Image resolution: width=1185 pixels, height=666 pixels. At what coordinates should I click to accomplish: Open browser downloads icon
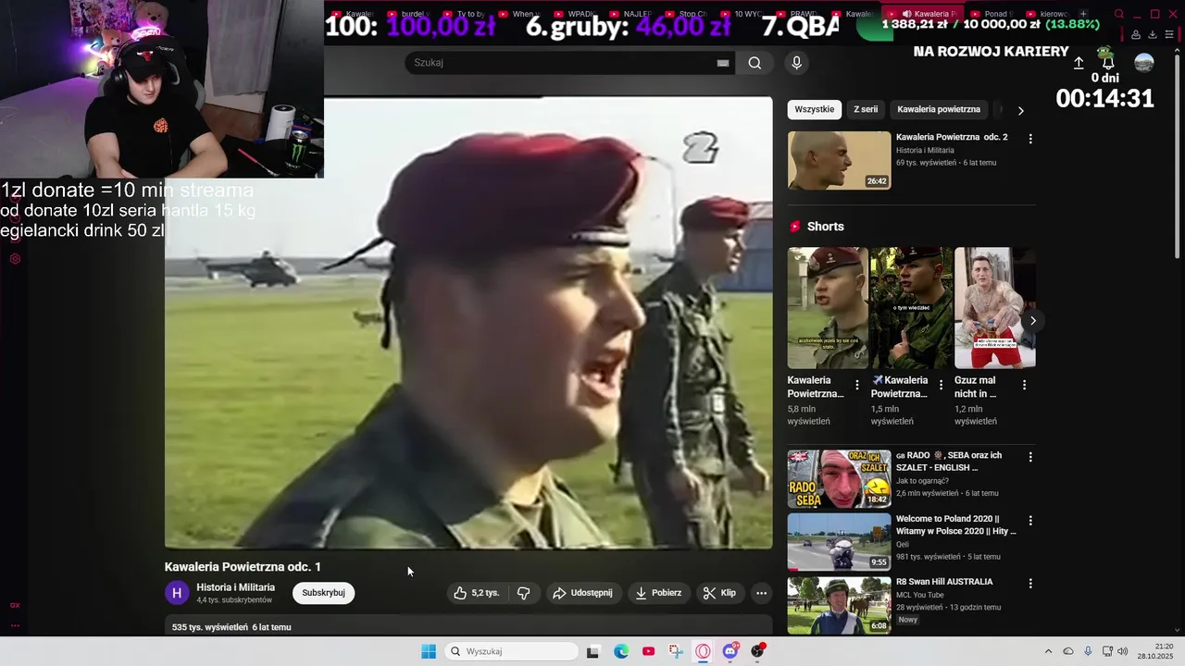1153,35
